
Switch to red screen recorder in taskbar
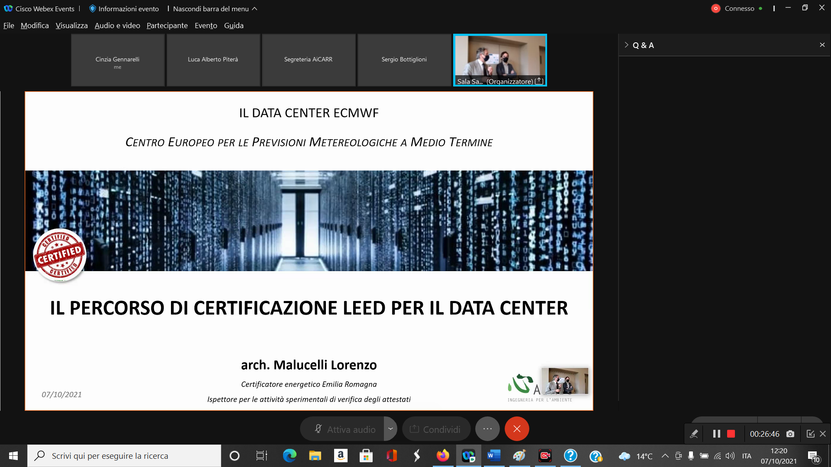point(545,456)
